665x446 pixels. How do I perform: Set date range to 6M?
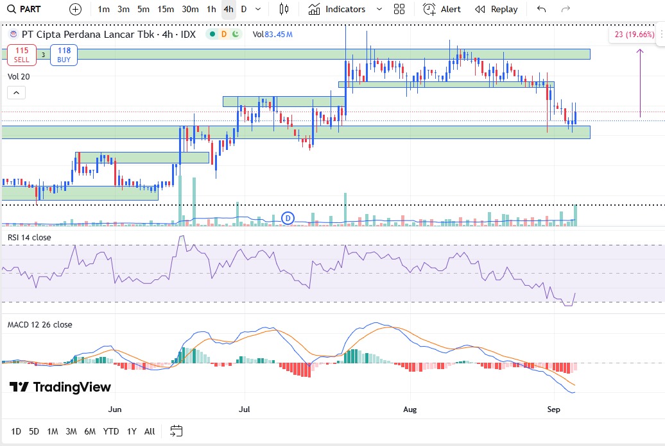point(90,432)
